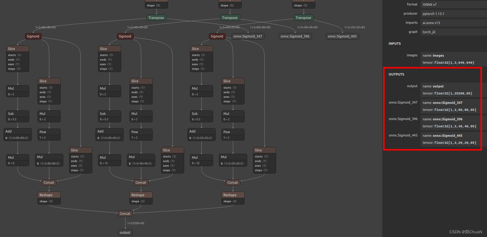The width and height of the screenshot is (487, 237).
Task: Click the 'format' label in sidebar
Action: [x=412, y=5]
